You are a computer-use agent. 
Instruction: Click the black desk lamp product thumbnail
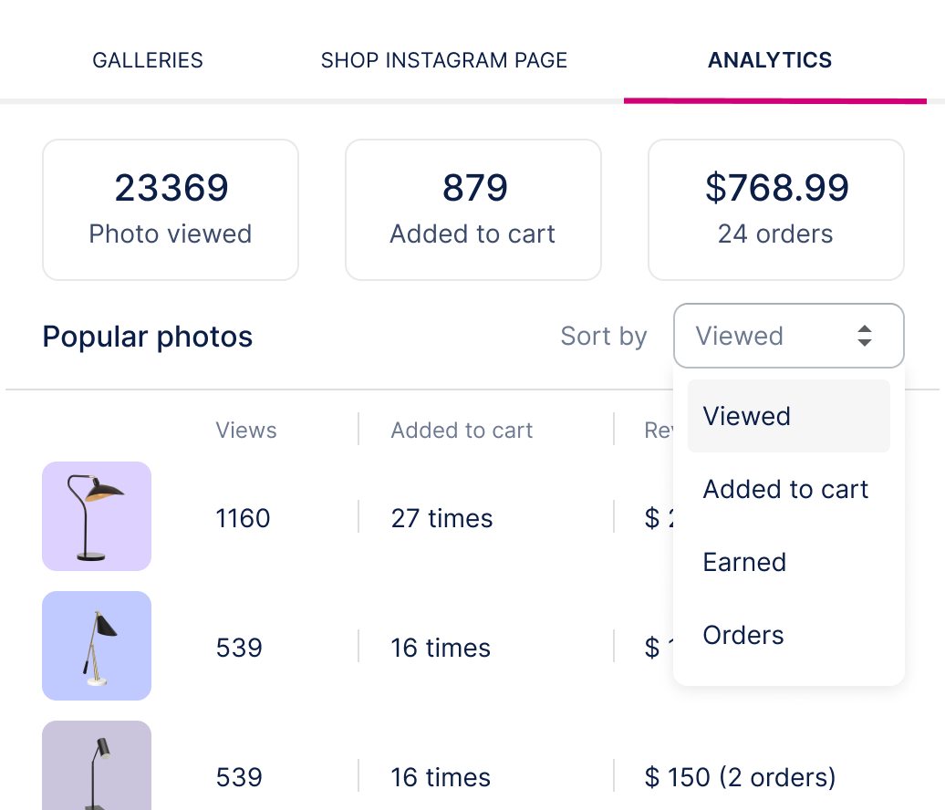96,516
